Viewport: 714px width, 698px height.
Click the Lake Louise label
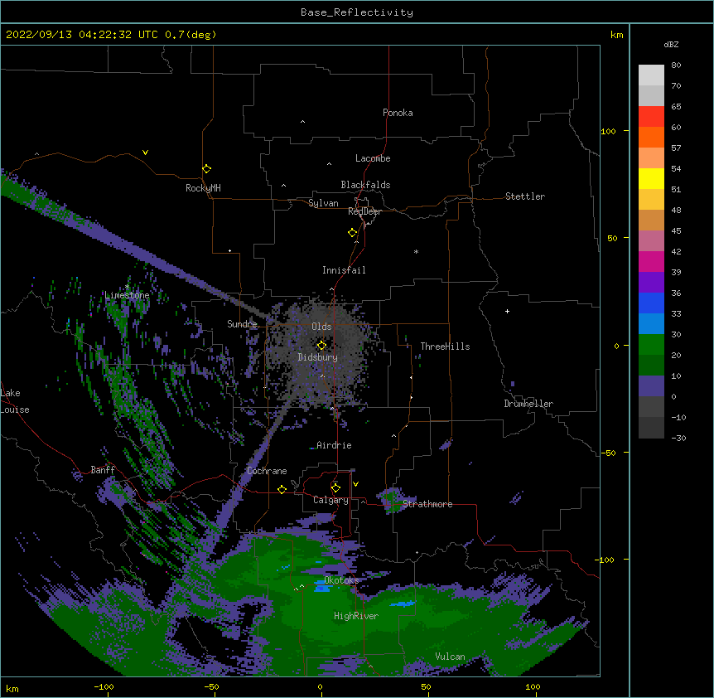(15, 401)
